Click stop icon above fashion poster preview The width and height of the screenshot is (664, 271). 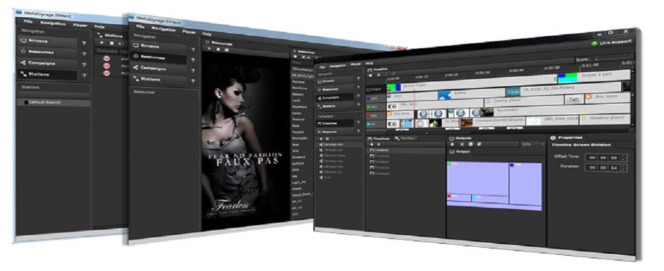(218, 49)
